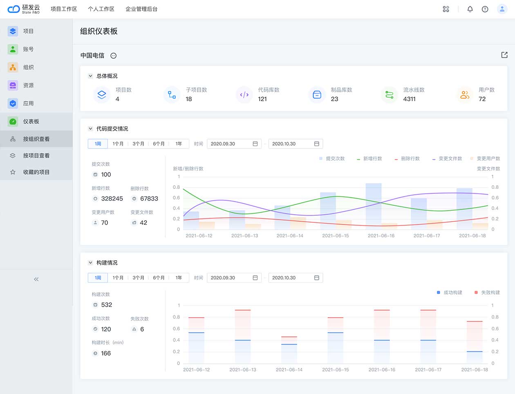This screenshot has width=515, height=394.
Task: Toggle 成功构建 blue legend swatch
Action: click(439, 292)
